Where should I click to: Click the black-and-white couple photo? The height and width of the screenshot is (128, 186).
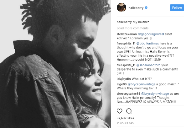pos(55,64)
